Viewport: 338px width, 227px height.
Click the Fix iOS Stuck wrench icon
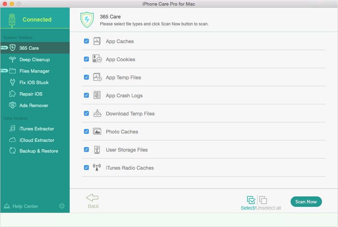pos(13,82)
